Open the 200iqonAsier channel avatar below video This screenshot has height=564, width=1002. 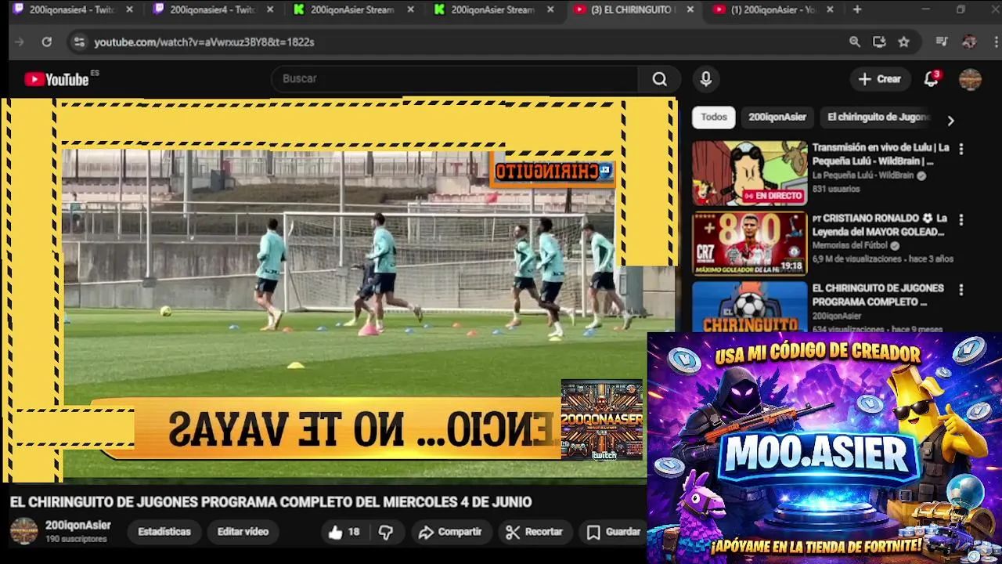(23, 531)
